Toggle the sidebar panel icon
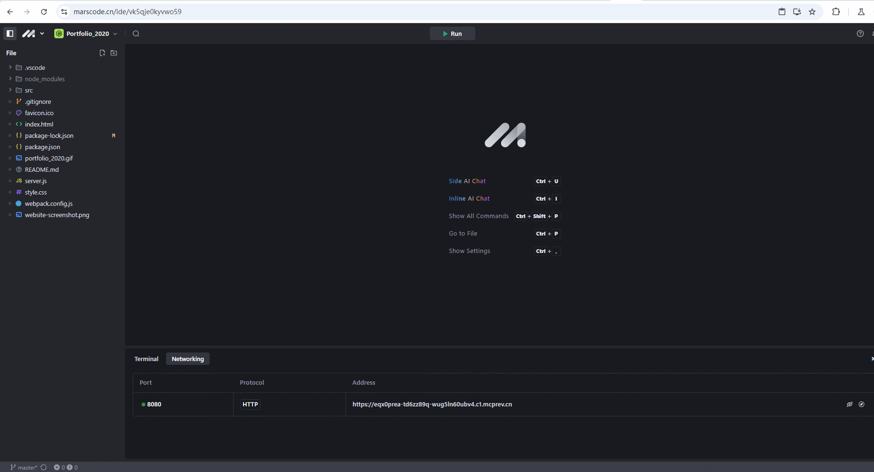Image resolution: width=874 pixels, height=472 pixels. point(10,34)
